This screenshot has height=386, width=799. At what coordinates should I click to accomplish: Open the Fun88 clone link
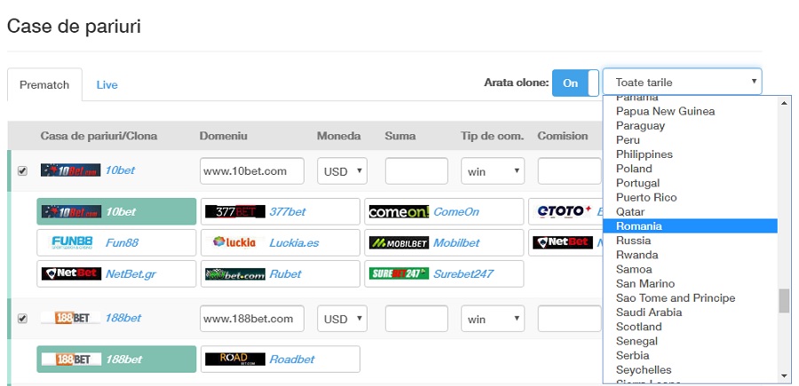pyautogui.click(x=122, y=242)
